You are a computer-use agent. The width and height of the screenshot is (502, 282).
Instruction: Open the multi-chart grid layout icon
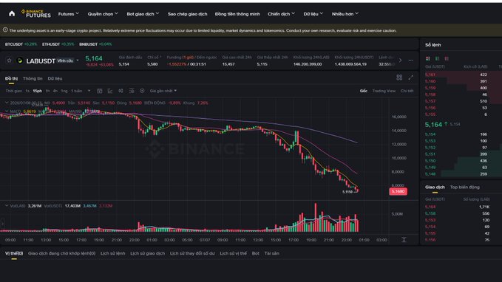(399, 78)
